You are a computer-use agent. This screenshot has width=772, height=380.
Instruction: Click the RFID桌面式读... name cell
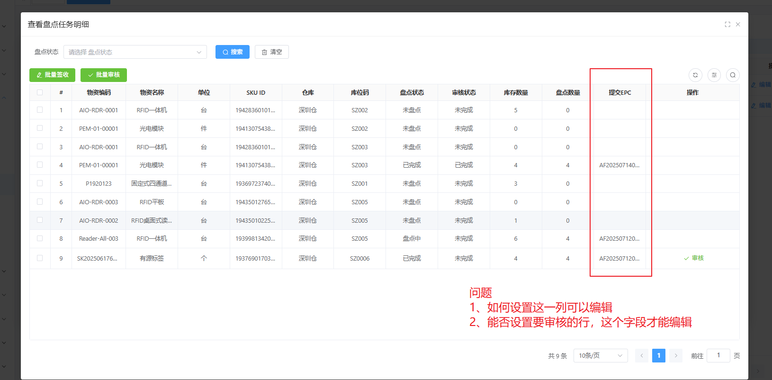[152, 220]
